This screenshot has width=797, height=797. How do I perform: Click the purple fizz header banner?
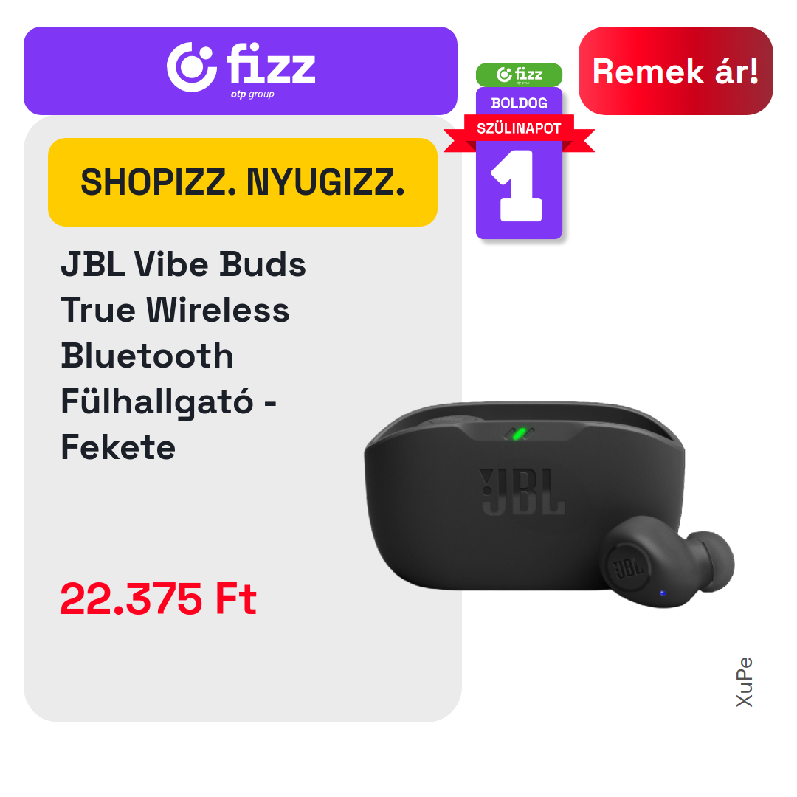click(x=241, y=71)
